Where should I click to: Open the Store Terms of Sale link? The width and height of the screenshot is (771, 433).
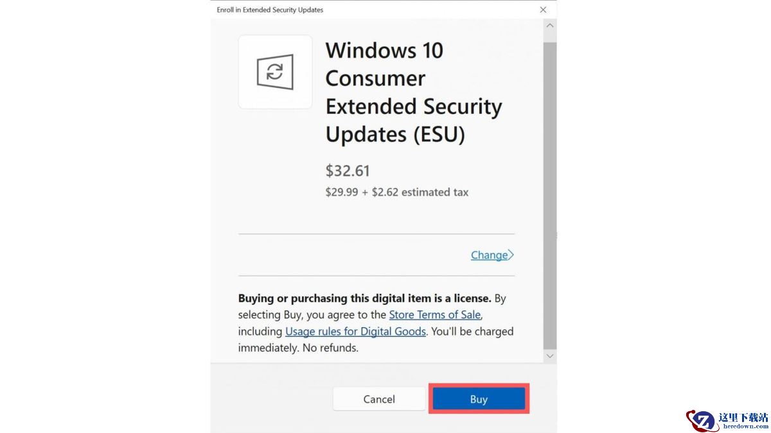click(x=435, y=314)
